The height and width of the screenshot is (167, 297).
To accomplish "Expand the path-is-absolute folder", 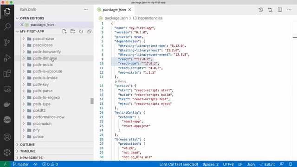I will (24, 71).
